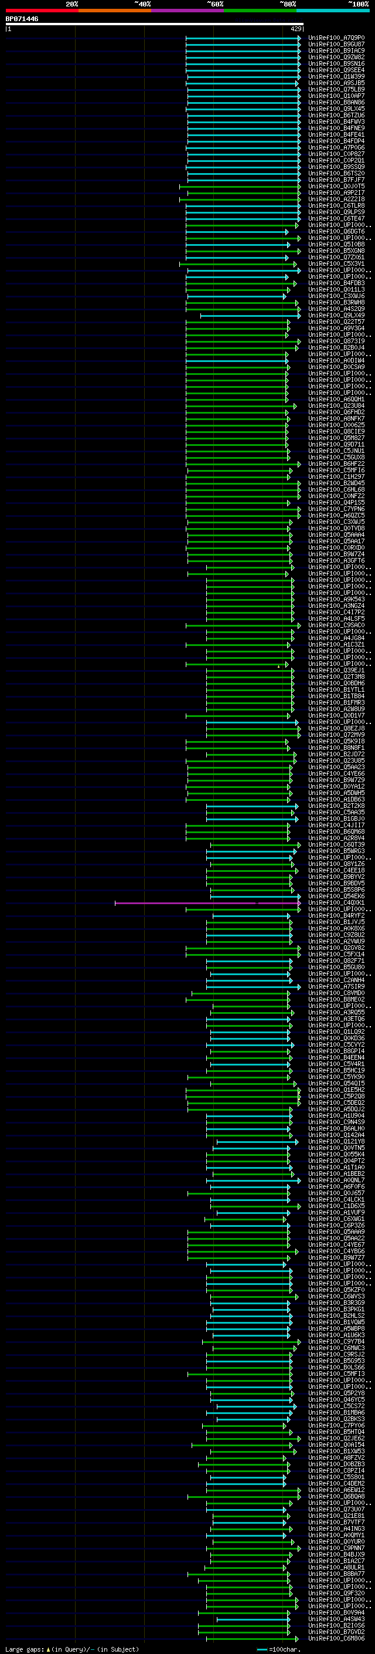
Task: Select hit label UniRef100_Q2GV82
Action: tap(336, 948)
